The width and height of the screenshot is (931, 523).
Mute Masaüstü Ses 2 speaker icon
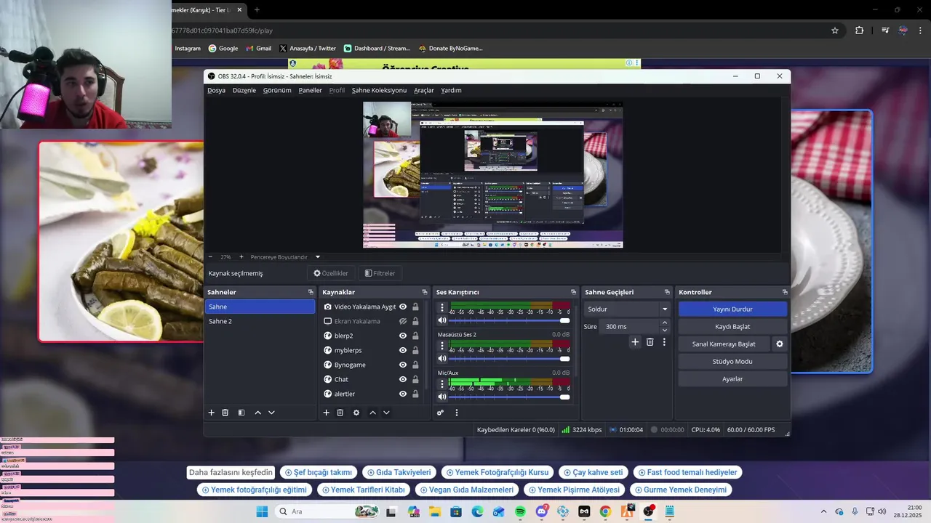point(441,358)
